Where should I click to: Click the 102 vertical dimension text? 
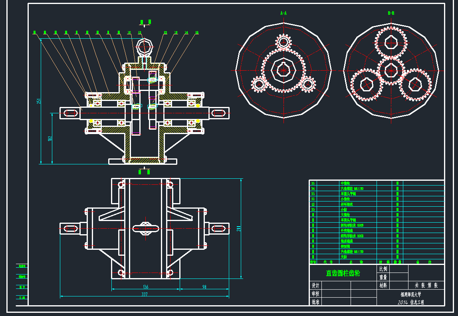point(50,138)
